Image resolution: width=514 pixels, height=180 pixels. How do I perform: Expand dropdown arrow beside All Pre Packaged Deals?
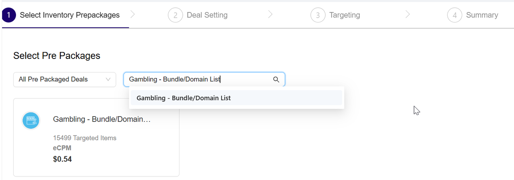pos(108,79)
